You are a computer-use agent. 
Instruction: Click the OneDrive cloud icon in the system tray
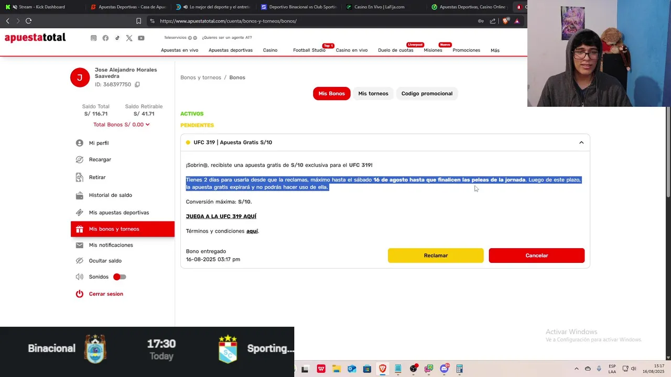[588, 369]
